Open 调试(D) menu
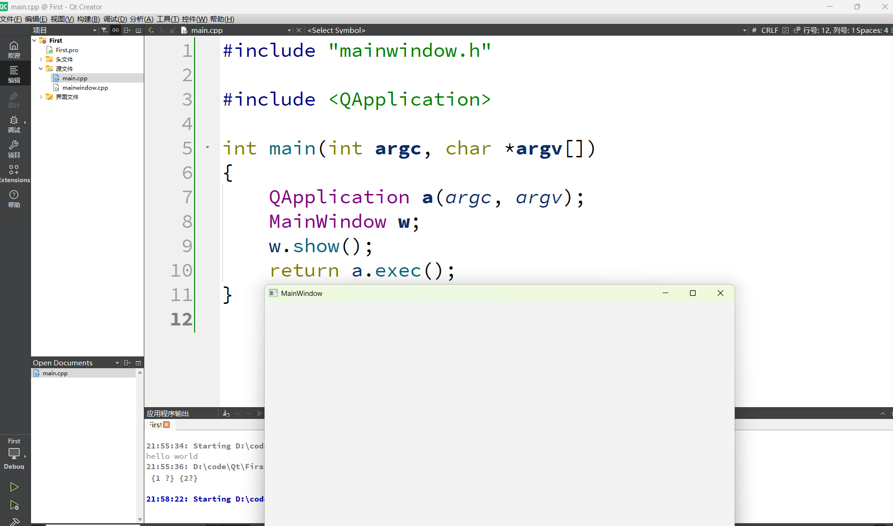The height and width of the screenshot is (526, 893). tap(115, 19)
